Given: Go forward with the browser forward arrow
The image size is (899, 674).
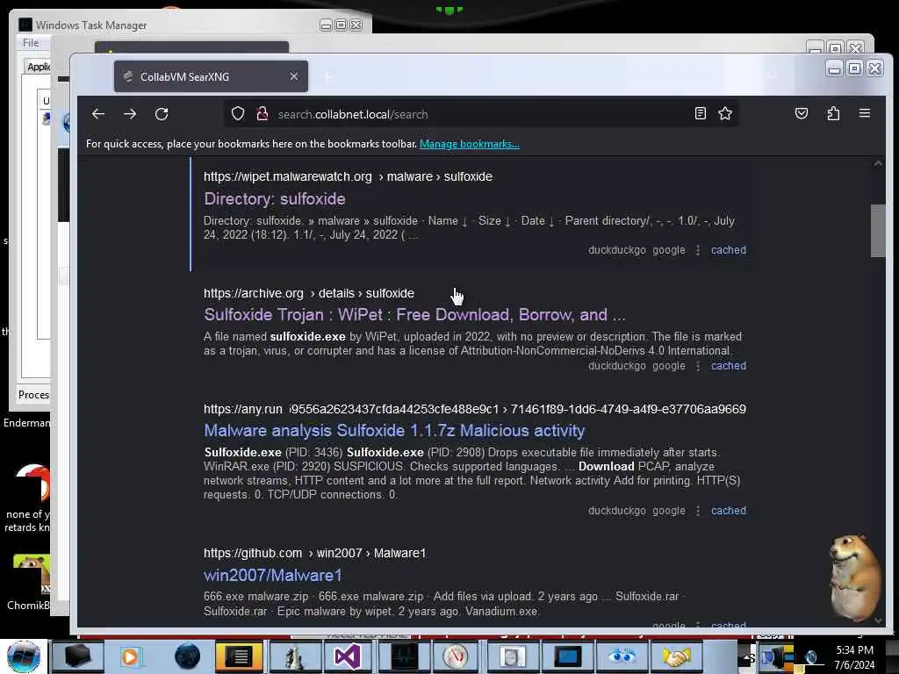Looking at the screenshot, I should (x=130, y=114).
